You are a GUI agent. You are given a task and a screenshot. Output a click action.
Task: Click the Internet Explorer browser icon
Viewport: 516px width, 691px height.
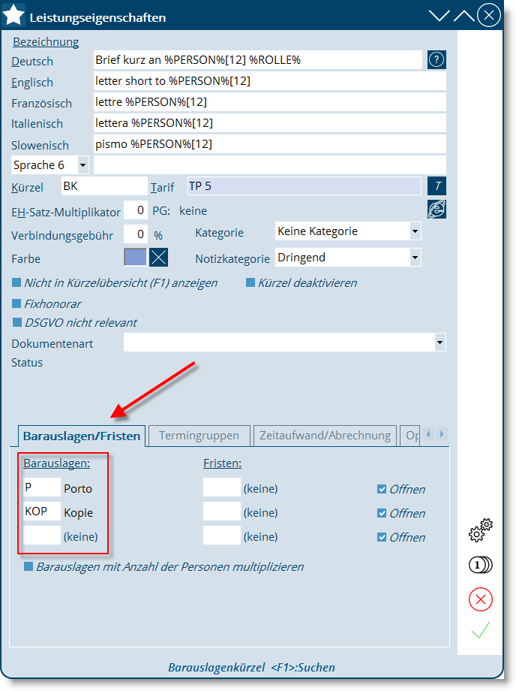point(436,210)
